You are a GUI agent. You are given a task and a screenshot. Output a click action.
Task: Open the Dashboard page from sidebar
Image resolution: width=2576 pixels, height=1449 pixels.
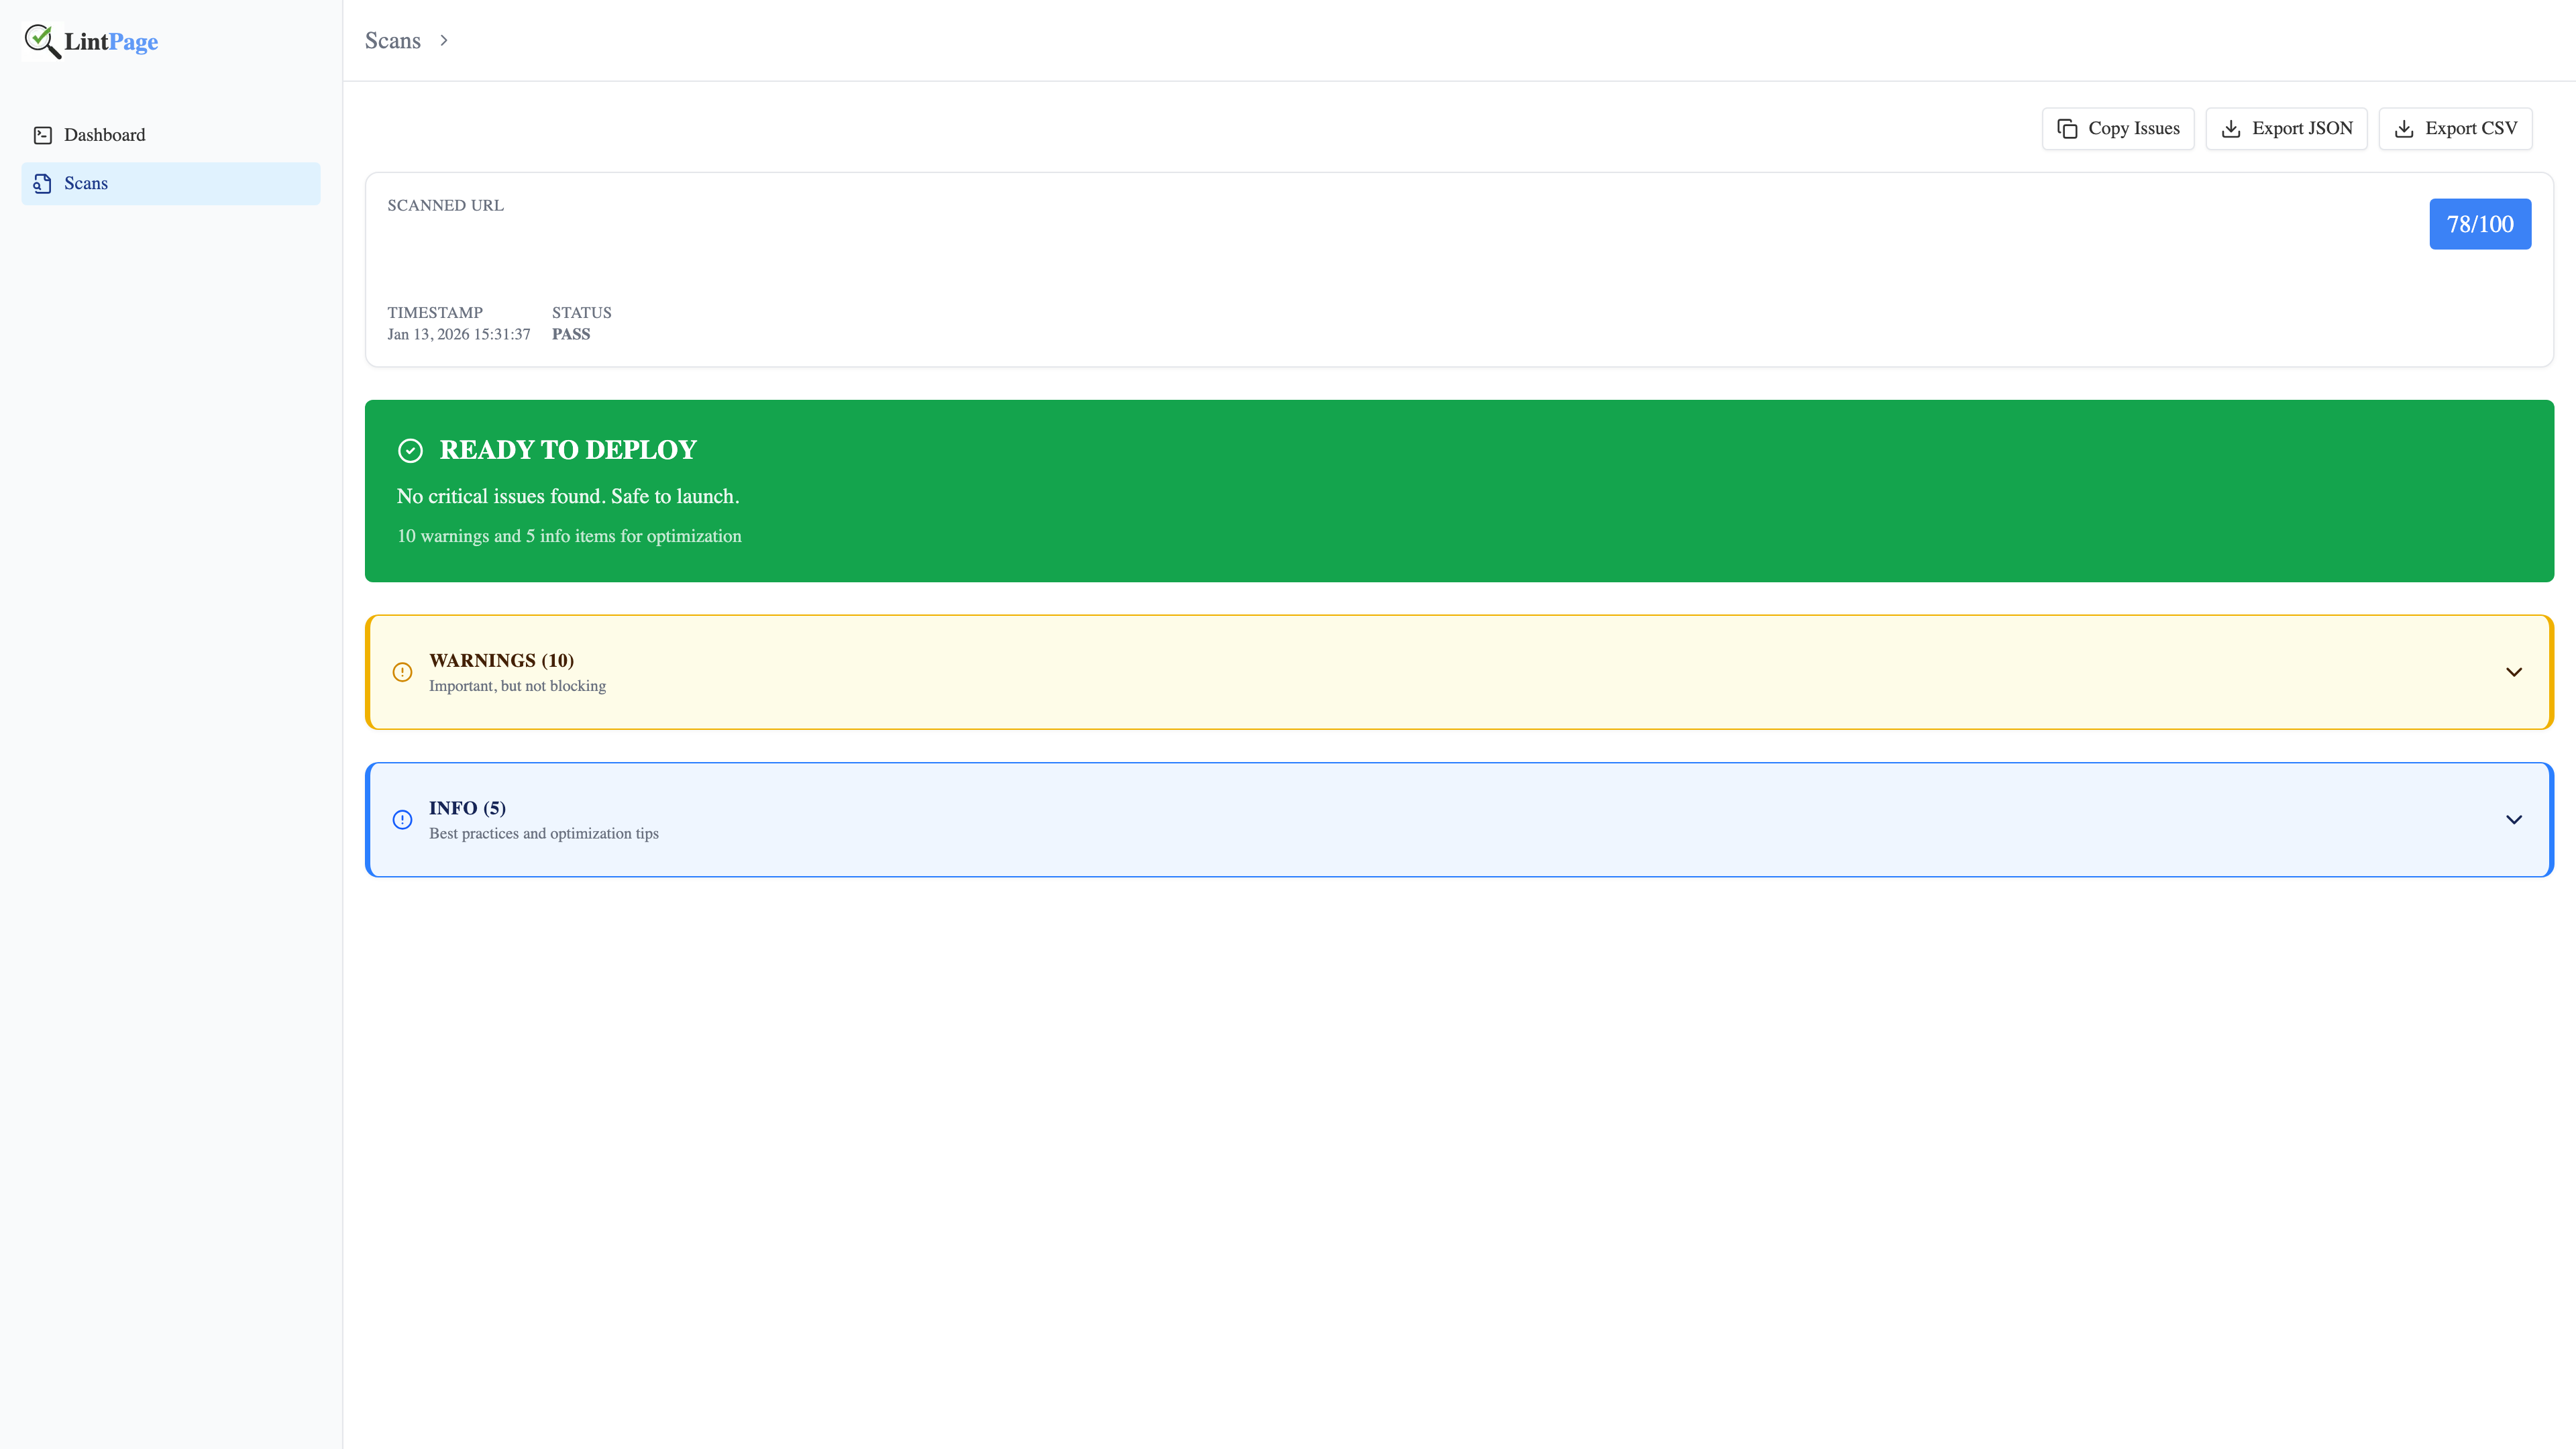[104, 135]
